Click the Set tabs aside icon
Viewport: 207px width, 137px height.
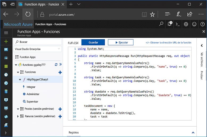tap(13, 4)
